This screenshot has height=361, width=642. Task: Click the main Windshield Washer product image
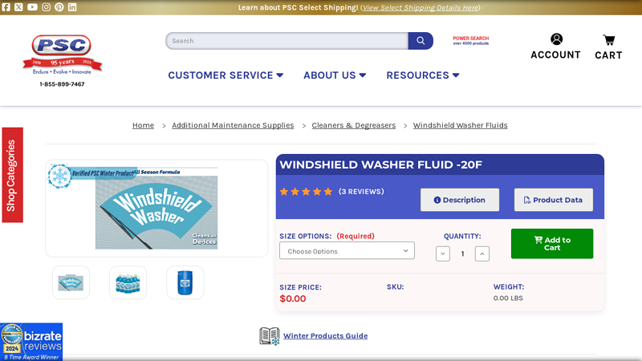[156, 208]
